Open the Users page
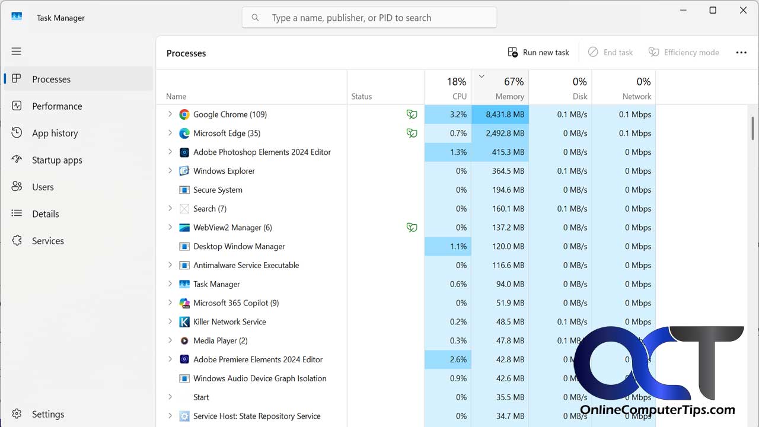The height and width of the screenshot is (427, 759). point(78,187)
